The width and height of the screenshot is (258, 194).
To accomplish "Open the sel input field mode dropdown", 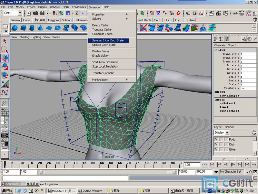I will pyautogui.click(x=235, y=13).
